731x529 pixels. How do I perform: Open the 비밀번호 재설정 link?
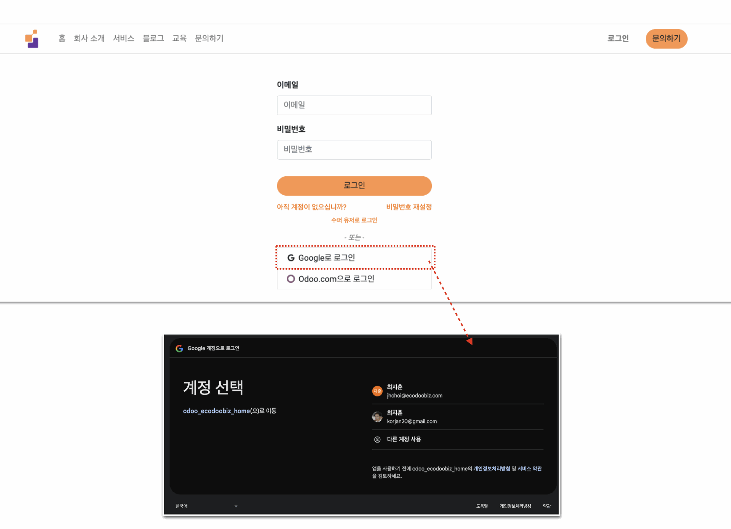pos(409,207)
